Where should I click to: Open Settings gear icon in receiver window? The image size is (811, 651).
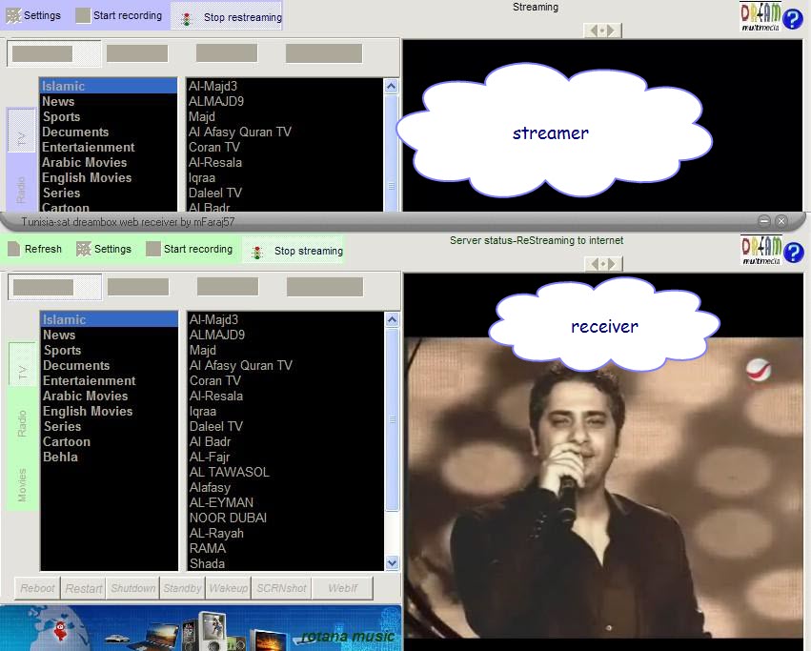(83, 249)
